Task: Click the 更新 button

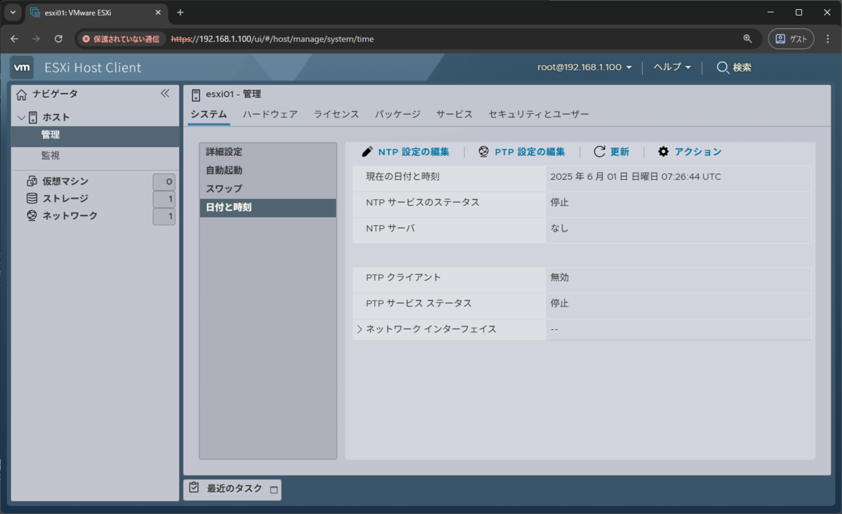Action: point(611,152)
